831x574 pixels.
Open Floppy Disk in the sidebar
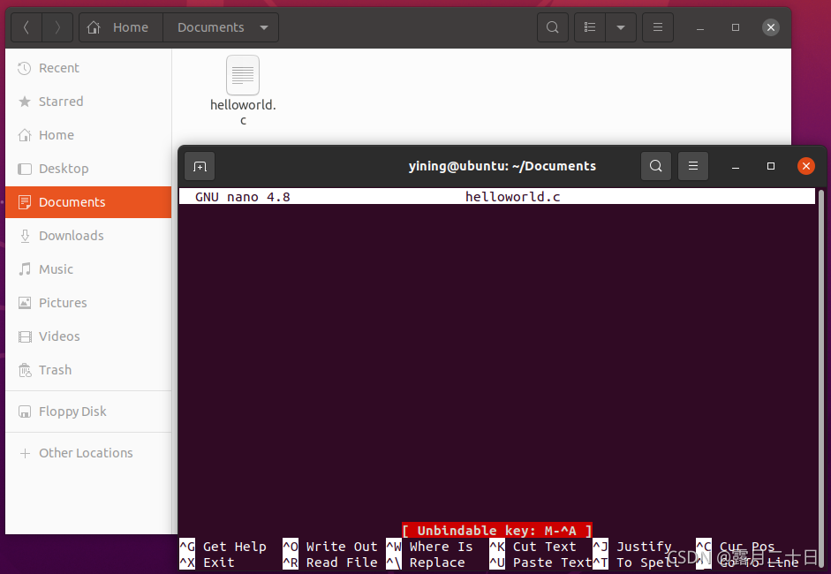[88, 412]
